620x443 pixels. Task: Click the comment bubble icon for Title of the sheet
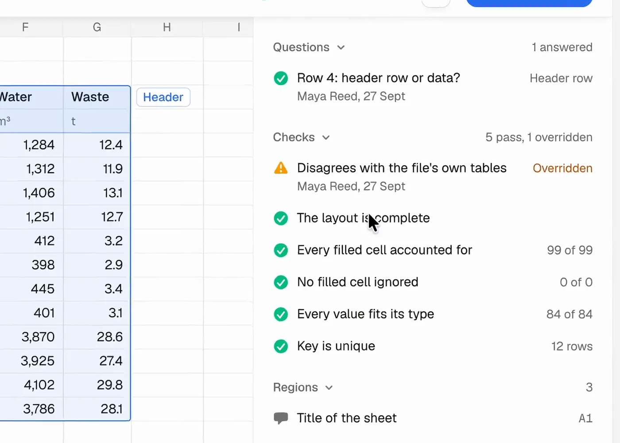click(281, 418)
